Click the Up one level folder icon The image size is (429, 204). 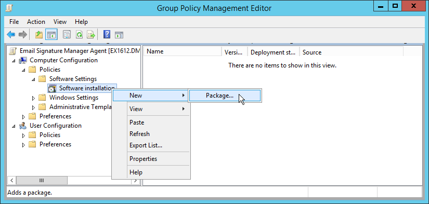(39, 35)
